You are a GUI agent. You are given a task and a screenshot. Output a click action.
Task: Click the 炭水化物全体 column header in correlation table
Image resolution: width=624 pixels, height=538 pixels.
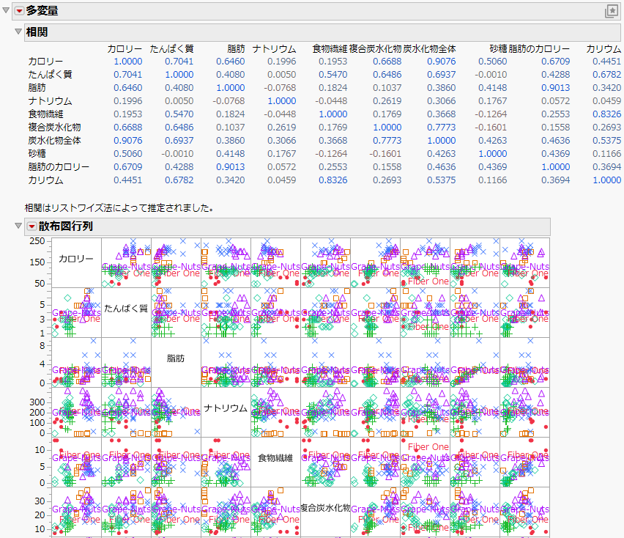point(429,49)
